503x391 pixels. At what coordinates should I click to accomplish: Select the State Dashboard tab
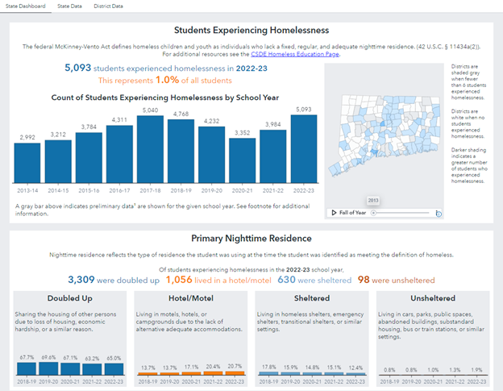pos(27,6)
